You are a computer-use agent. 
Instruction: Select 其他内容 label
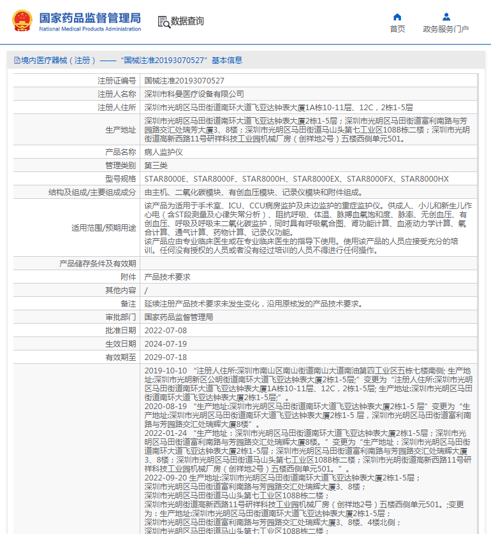pyautogui.click(x=121, y=291)
